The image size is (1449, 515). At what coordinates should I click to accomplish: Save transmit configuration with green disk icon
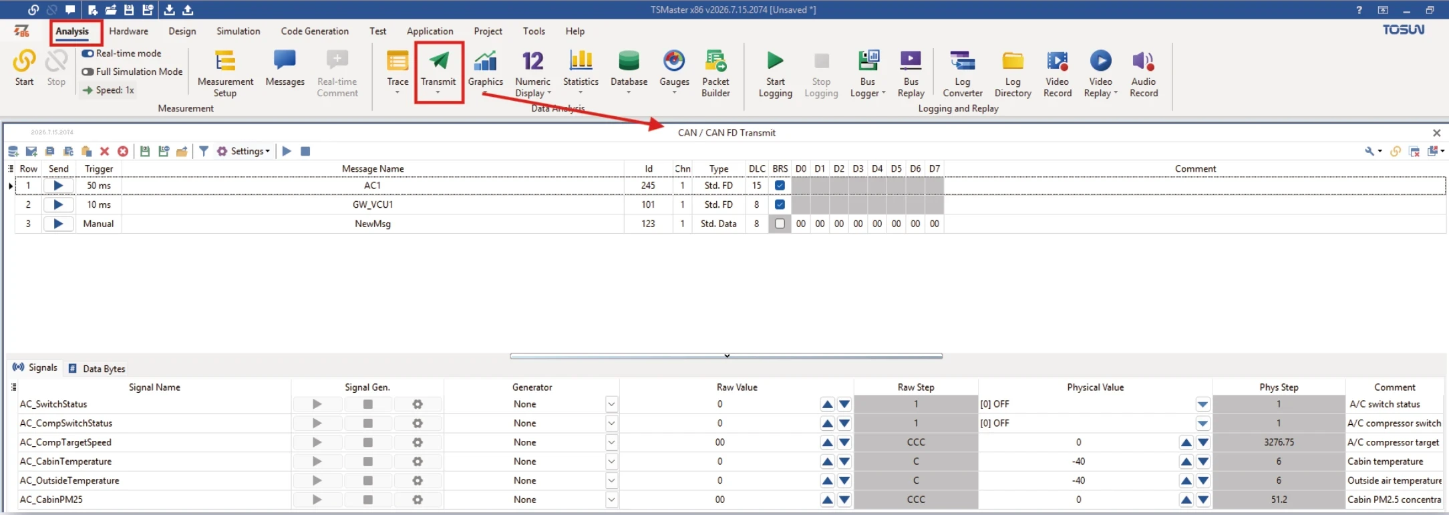pyautogui.click(x=145, y=152)
